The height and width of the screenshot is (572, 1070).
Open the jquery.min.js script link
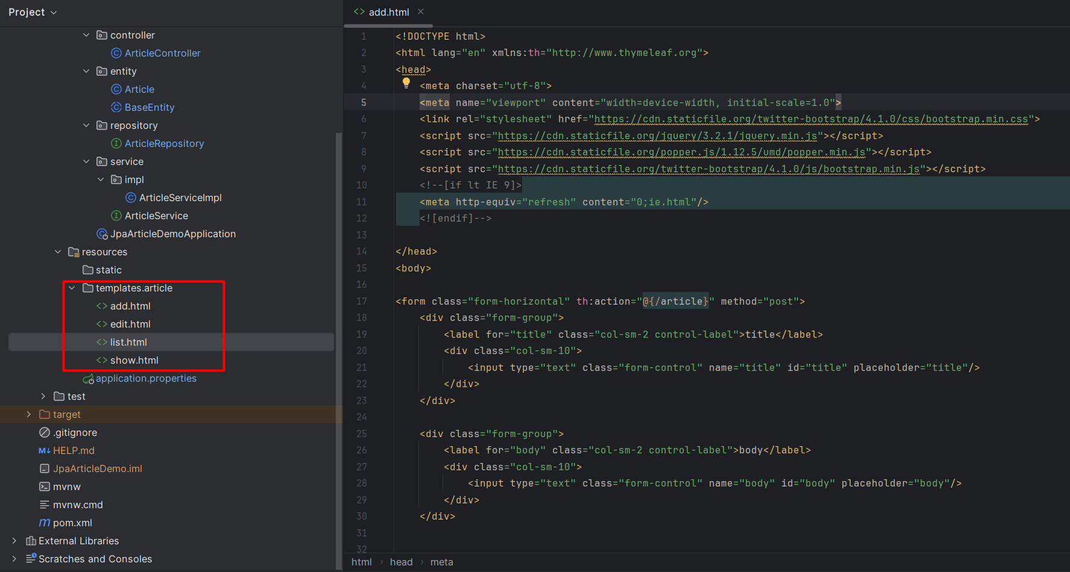click(x=658, y=136)
